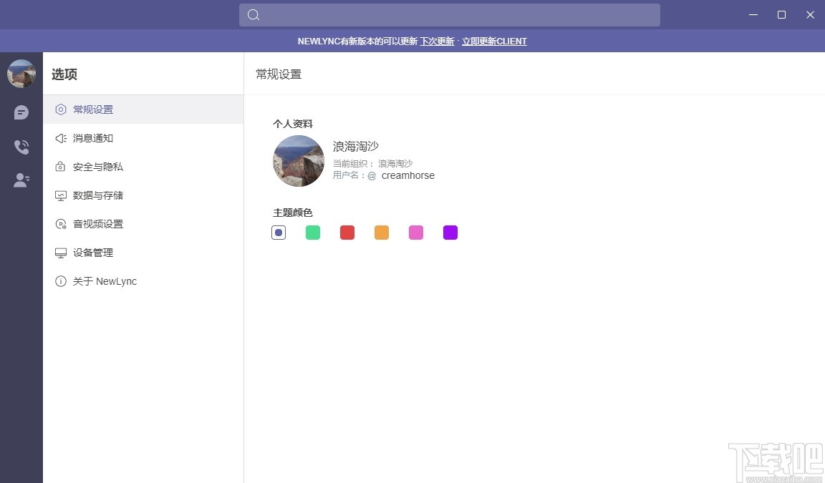Open the contacts icon in sidebar
This screenshot has width=825, height=483.
point(21,180)
